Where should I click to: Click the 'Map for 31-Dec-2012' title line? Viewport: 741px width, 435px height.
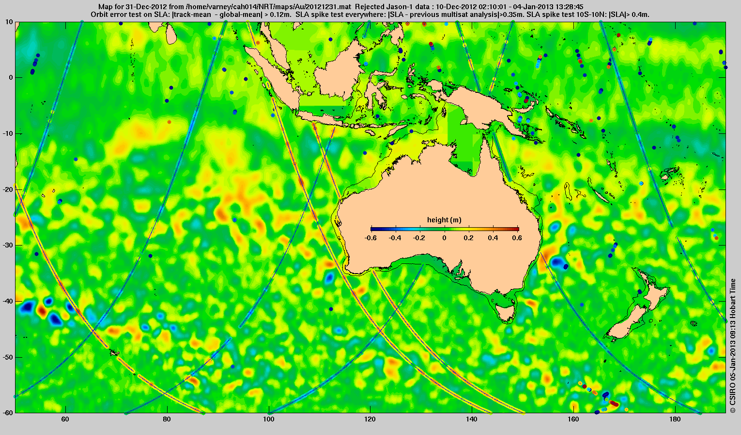pyautogui.click(x=340, y=7)
